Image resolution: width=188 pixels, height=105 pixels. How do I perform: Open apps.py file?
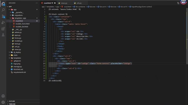tap(18, 35)
